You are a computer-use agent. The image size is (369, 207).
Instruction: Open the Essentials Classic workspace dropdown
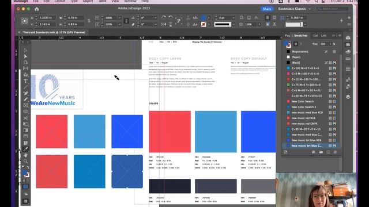[x=294, y=9]
